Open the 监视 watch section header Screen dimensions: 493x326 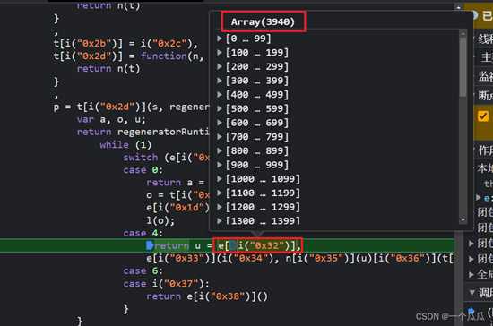pyautogui.click(x=485, y=76)
